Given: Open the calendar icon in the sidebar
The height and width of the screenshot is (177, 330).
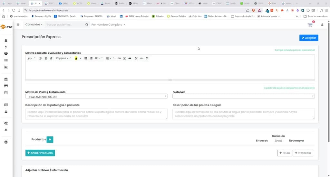Looking at the screenshot, I should [6, 79].
